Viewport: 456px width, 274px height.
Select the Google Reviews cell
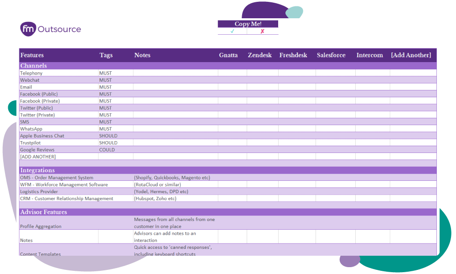coord(59,150)
